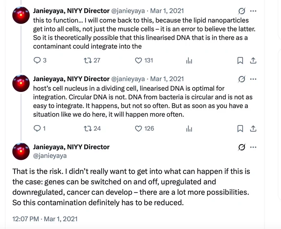Open more options on the second tweet
This screenshot has width=281, height=229.
[x=253, y=79]
